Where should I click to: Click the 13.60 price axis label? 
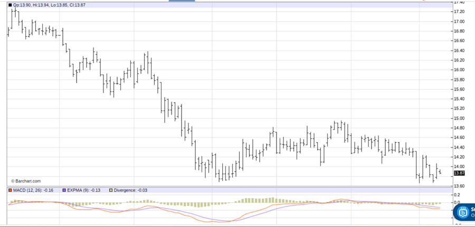click(x=459, y=186)
